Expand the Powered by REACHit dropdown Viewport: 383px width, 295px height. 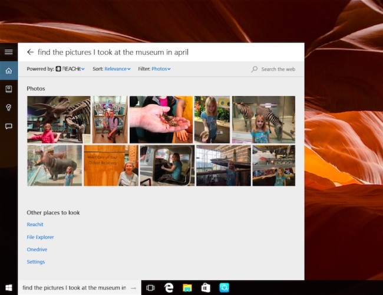pos(70,69)
